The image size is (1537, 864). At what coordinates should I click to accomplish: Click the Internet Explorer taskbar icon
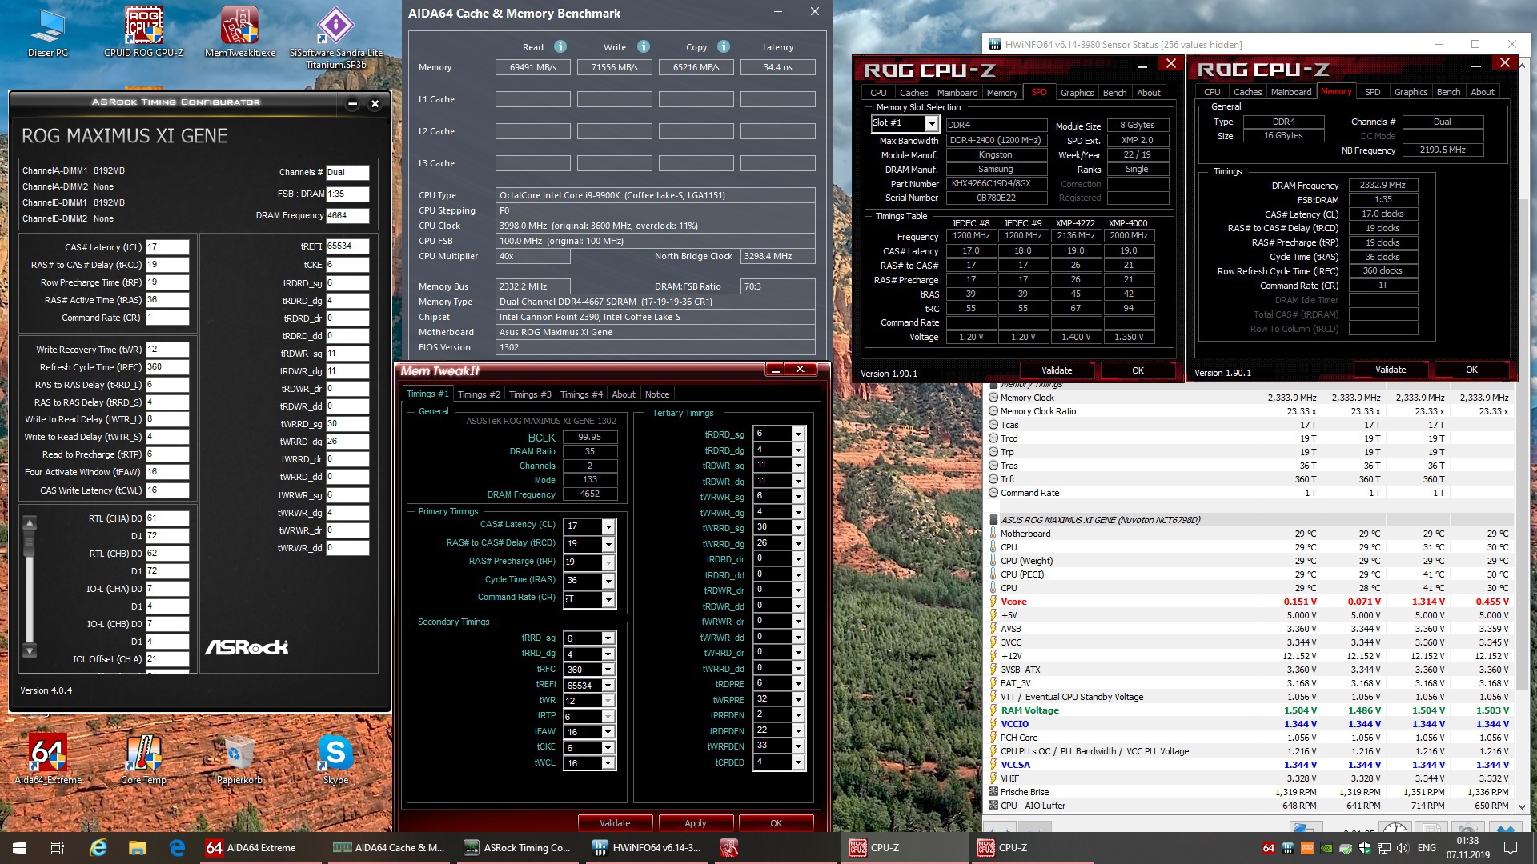click(98, 847)
